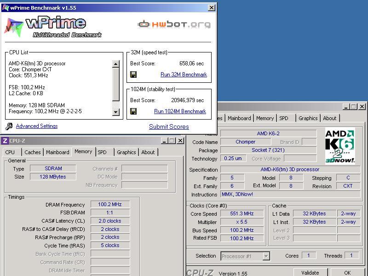Click the floppy save icon for the 32M score
Screen dimensions: 368x276
(x=133, y=75)
